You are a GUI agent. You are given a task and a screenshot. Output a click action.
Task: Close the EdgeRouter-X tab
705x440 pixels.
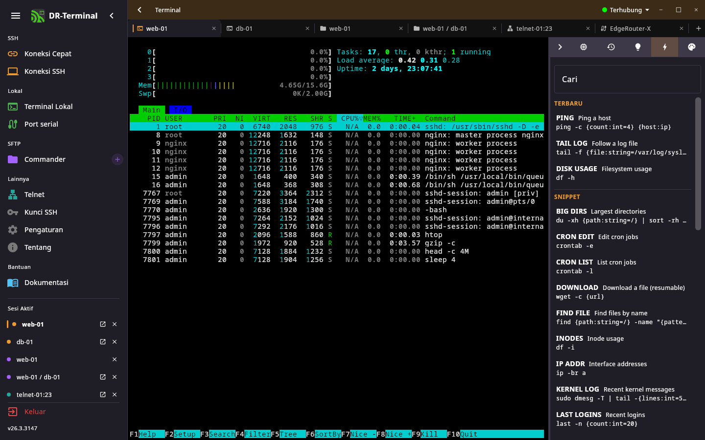tap(681, 28)
